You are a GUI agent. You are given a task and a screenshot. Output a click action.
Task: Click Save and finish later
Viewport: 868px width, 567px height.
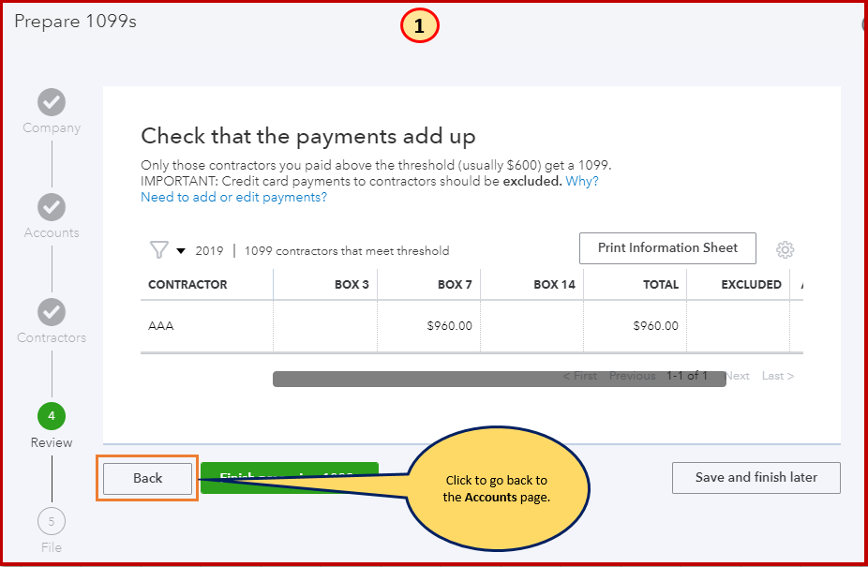756,478
